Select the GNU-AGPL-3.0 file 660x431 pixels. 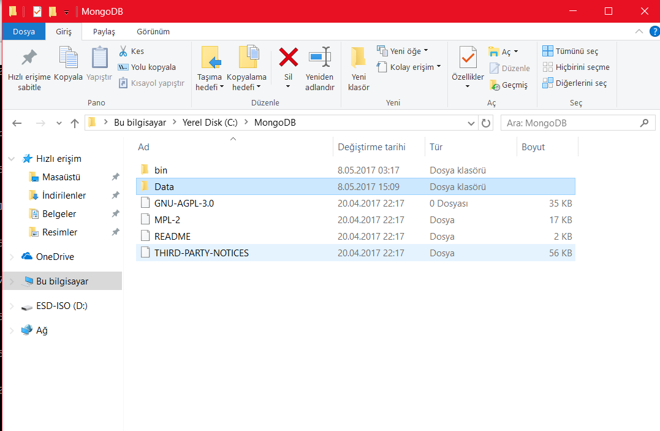point(355,204)
